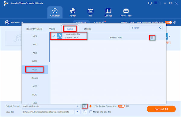Open the Collage module

click(x=108, y=12)
